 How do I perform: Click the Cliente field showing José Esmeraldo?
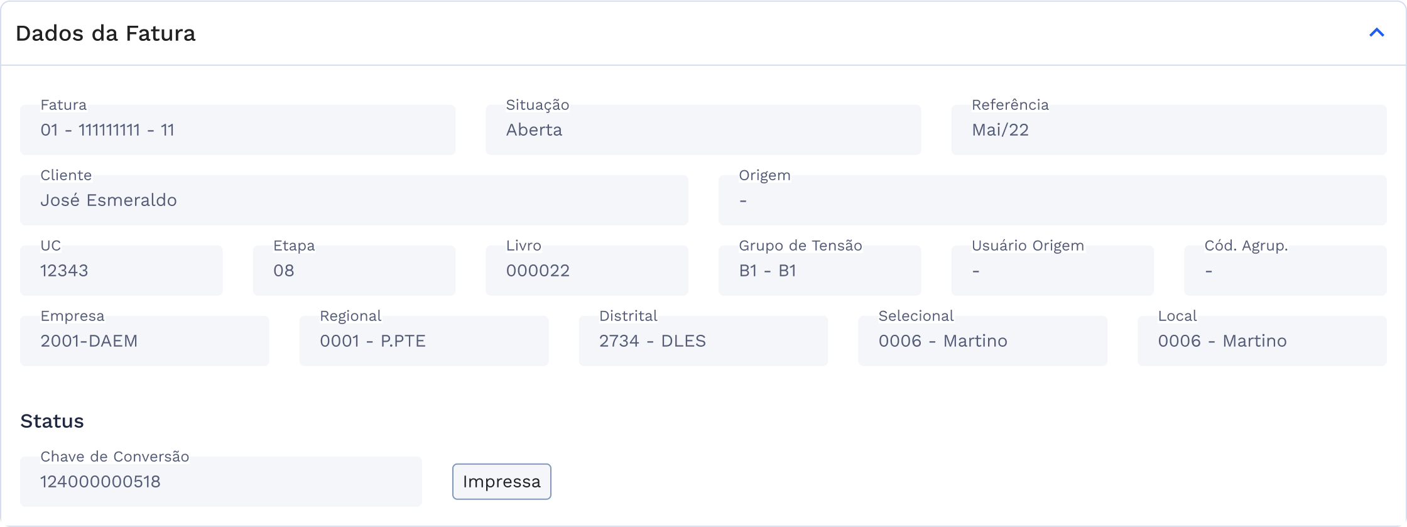click(x=354, y=200)
